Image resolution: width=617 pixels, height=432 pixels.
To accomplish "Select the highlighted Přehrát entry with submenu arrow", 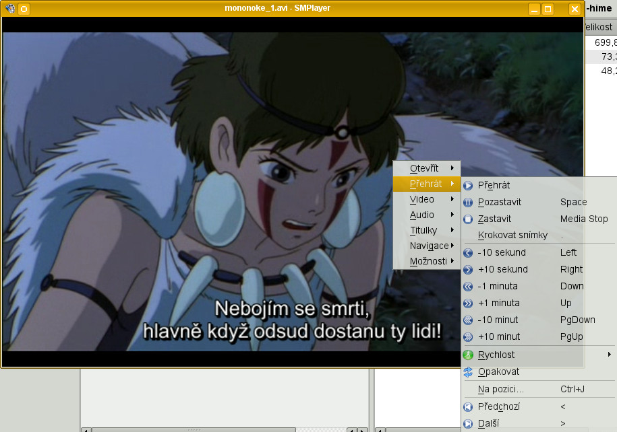I will coord(427,184).
